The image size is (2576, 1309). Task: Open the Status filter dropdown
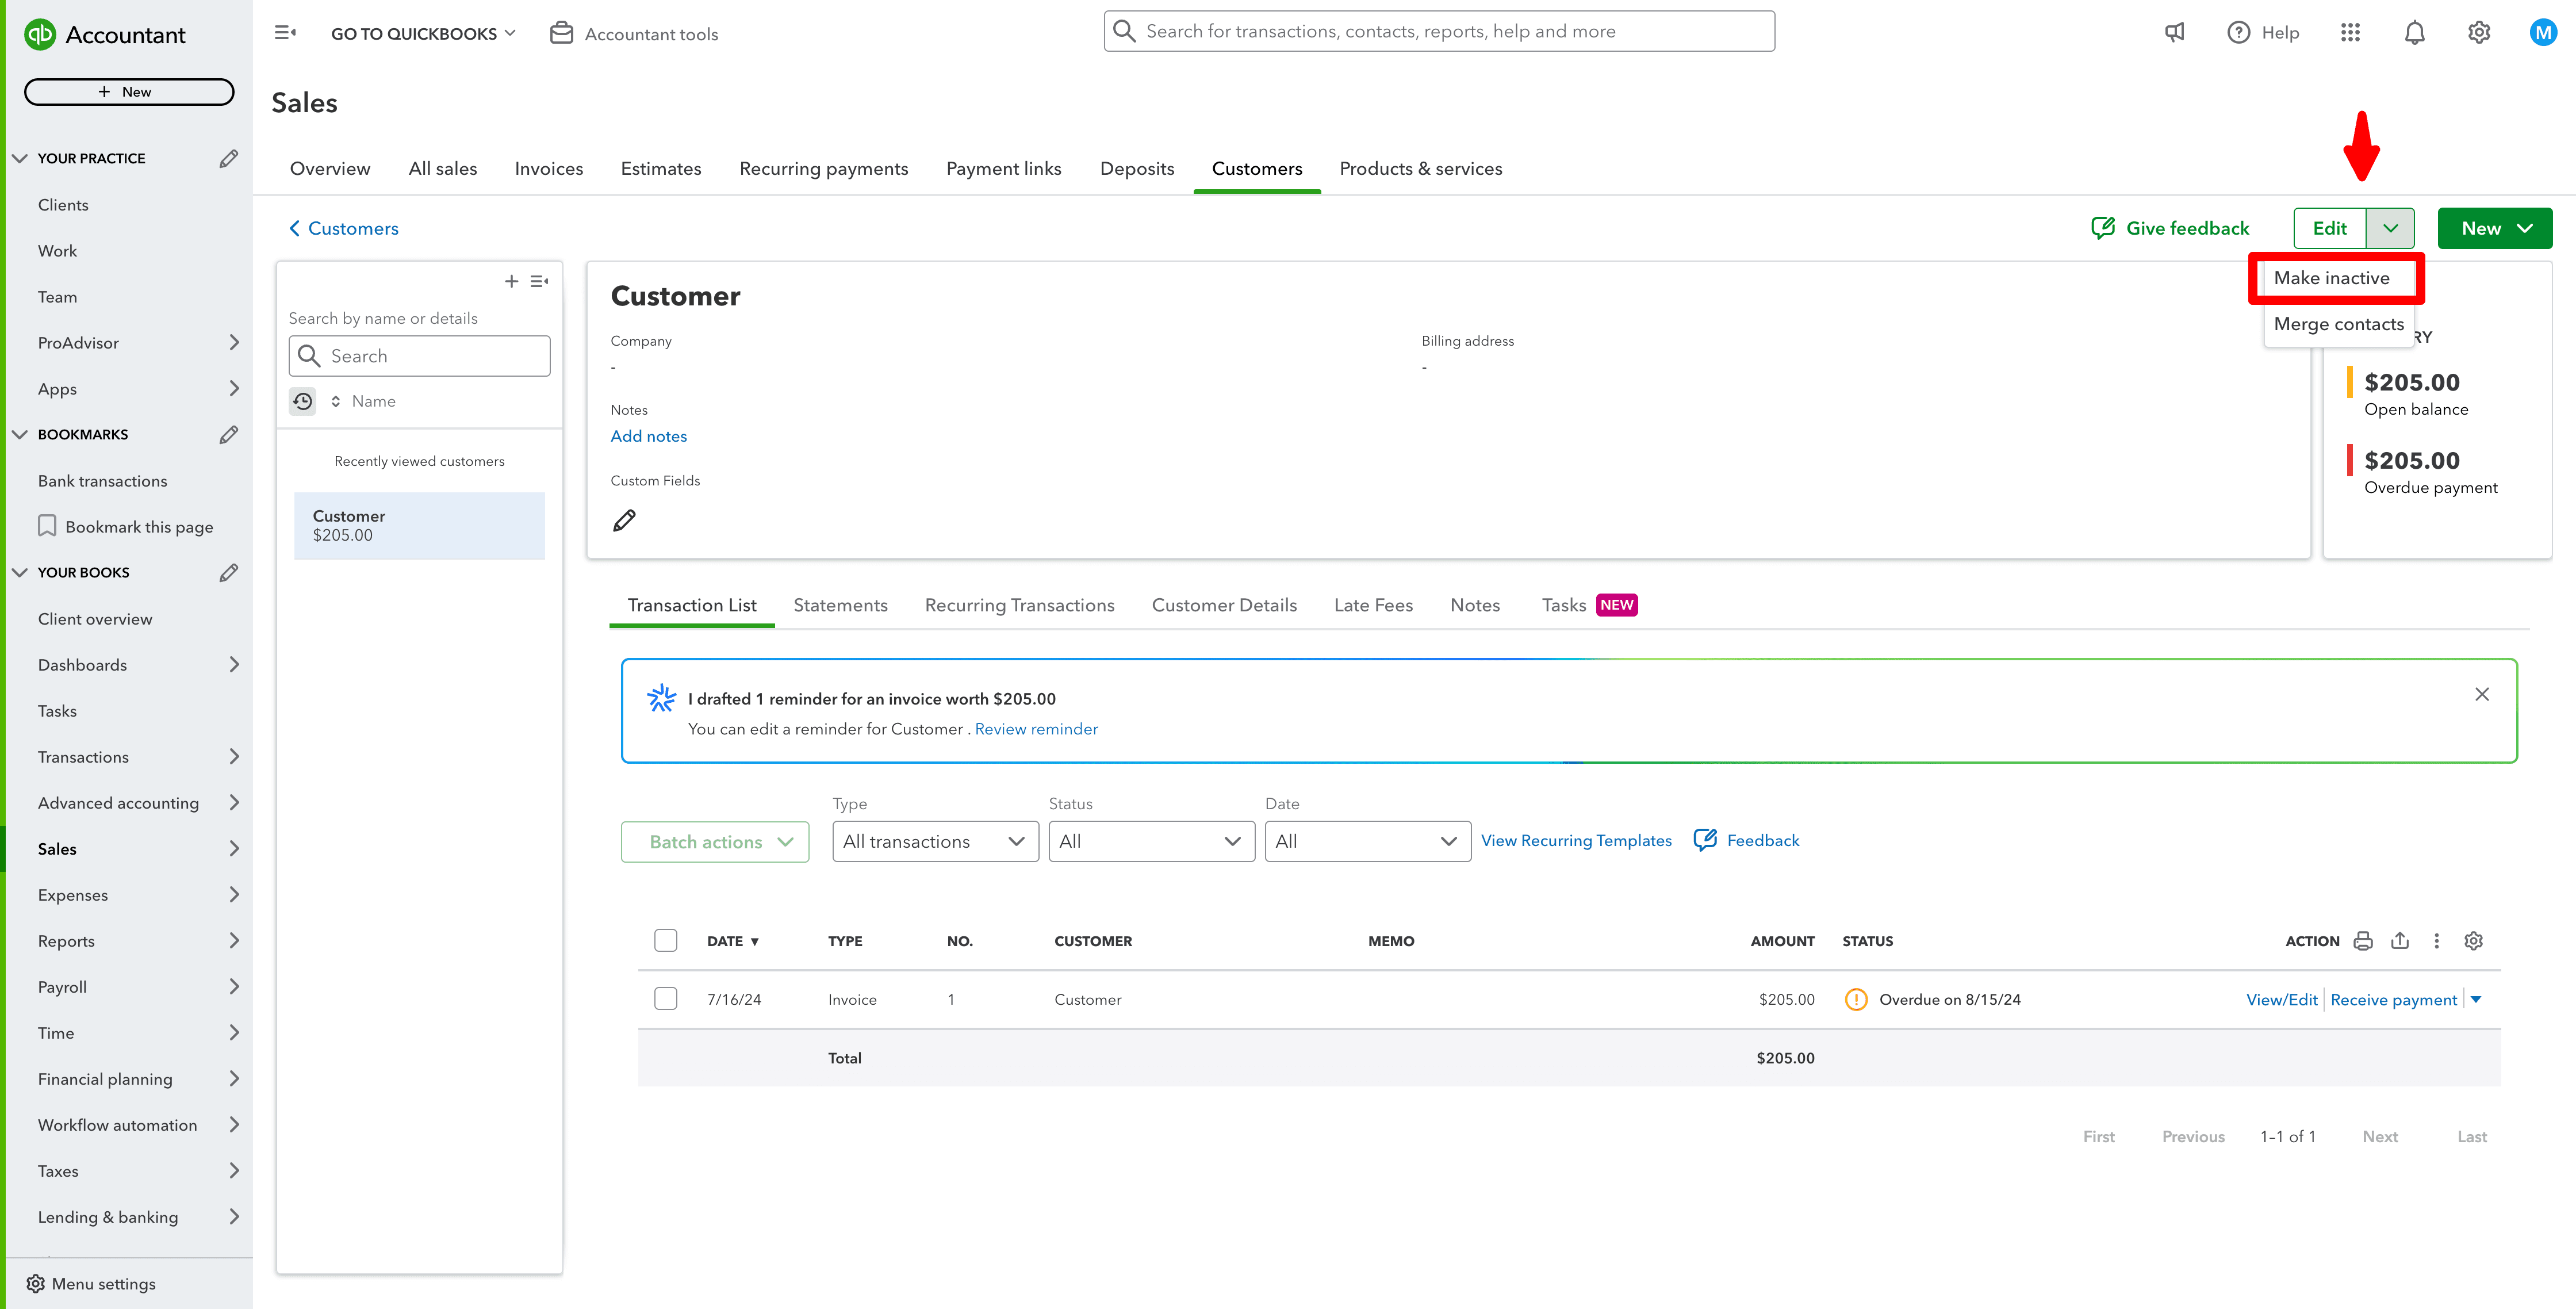1151,841
